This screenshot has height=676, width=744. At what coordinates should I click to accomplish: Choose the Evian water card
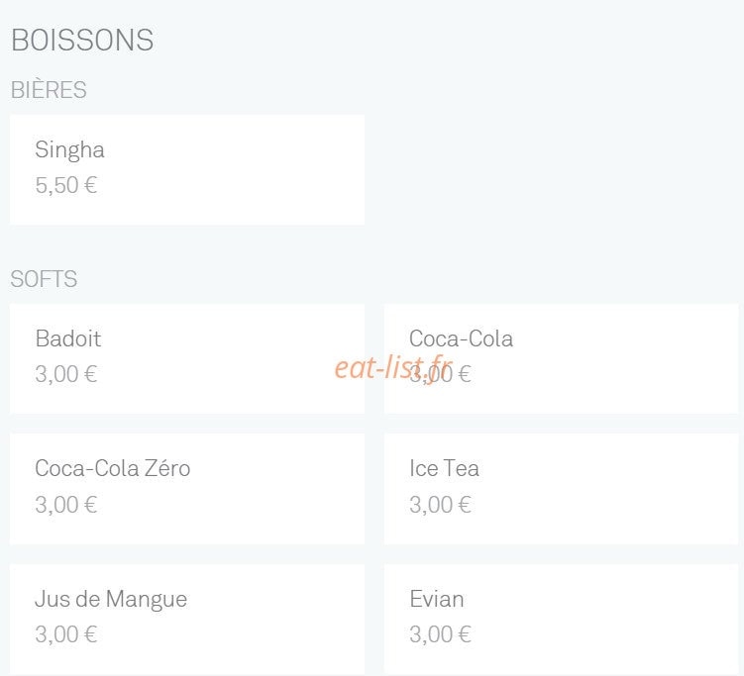click(561, 620)
